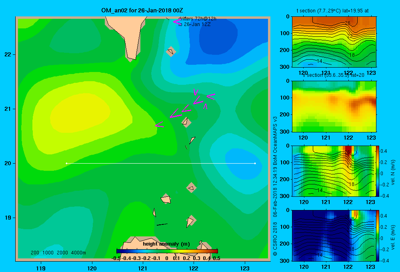The width and height of the screenshot is (400, 272).
Task: Click latitude label 19 on main map axis
Action: (8, 218)
